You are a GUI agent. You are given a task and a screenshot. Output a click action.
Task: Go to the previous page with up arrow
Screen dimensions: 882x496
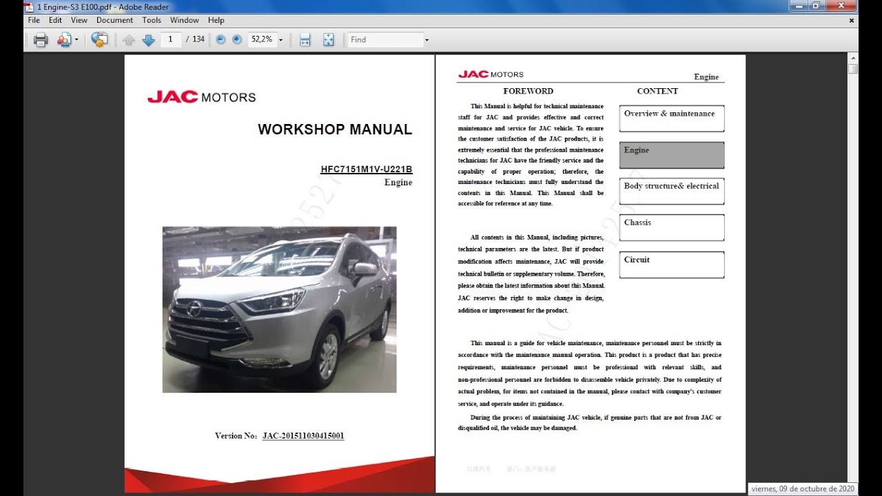[x=128, y=40]
